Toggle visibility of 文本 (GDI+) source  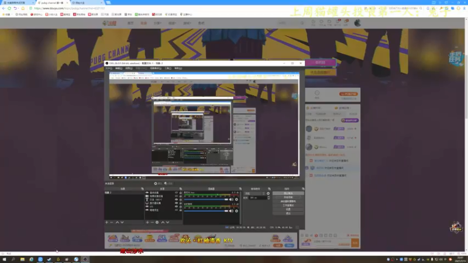coord(176,199)
